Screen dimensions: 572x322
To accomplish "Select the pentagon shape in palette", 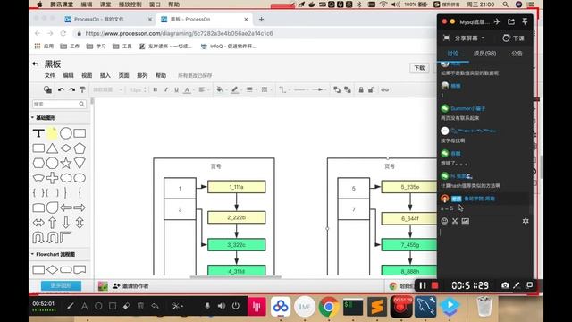I will point(80,148).
